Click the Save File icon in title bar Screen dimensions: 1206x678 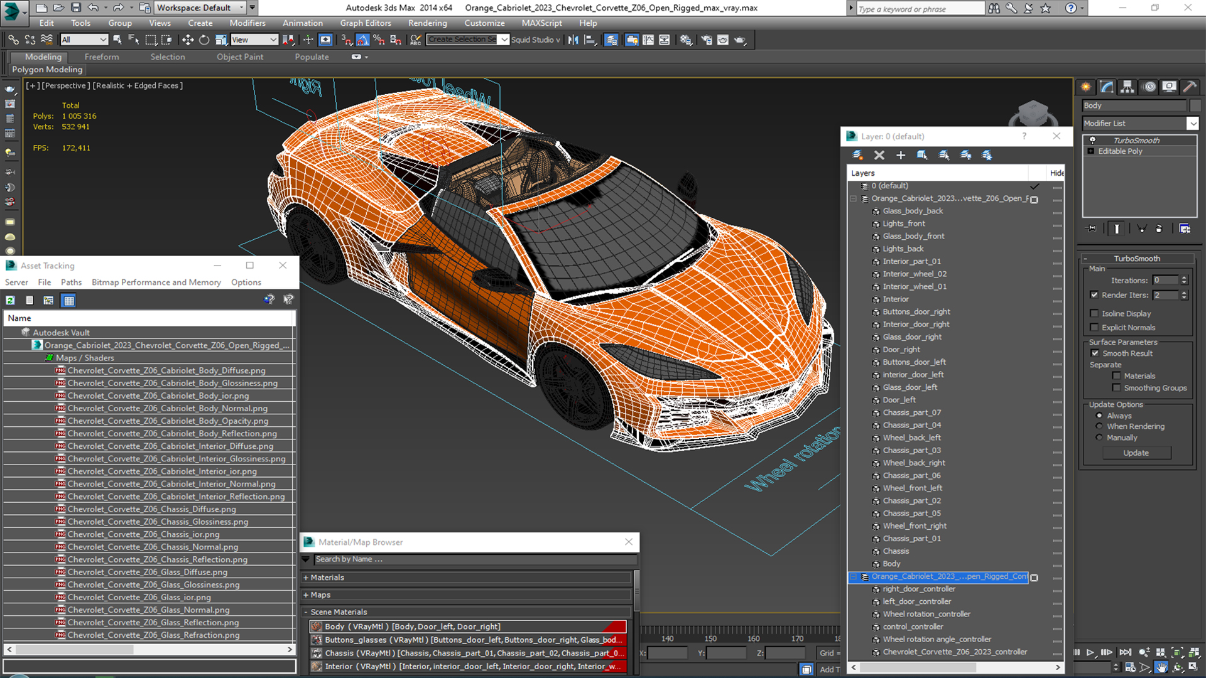(x=76, y=8)
